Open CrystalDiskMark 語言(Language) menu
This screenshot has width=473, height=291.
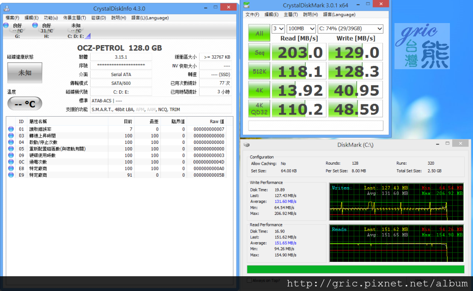click(x=340, y=14)
